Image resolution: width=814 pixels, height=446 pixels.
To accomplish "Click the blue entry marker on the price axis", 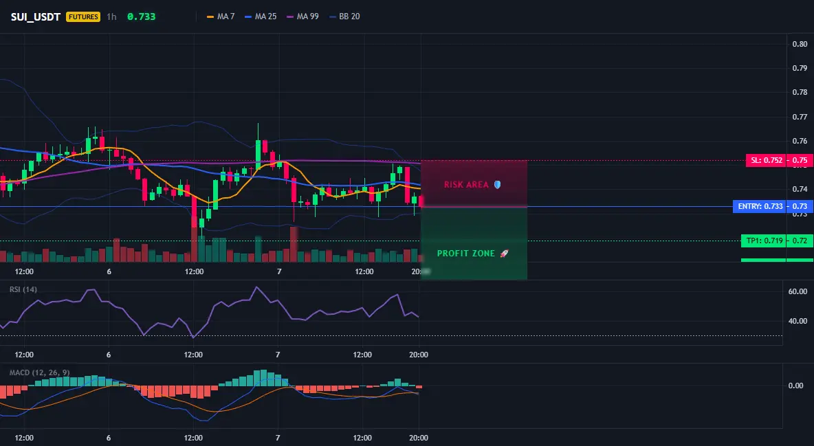I will [x=800, y=206].
